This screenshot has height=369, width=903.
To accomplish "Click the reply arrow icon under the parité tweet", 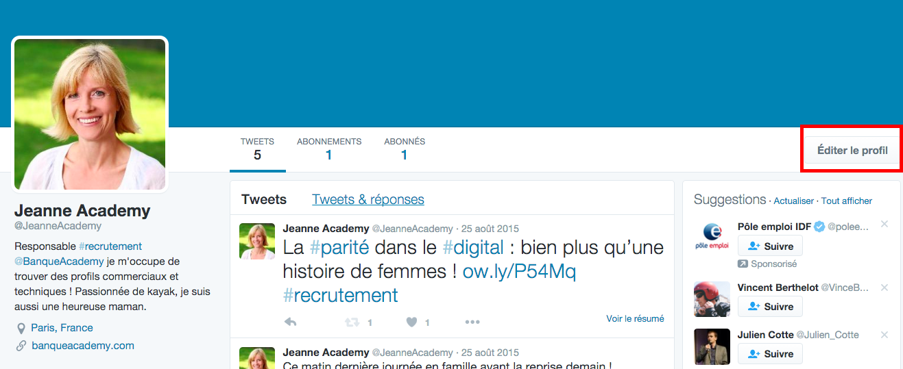I will click(290, 322).
